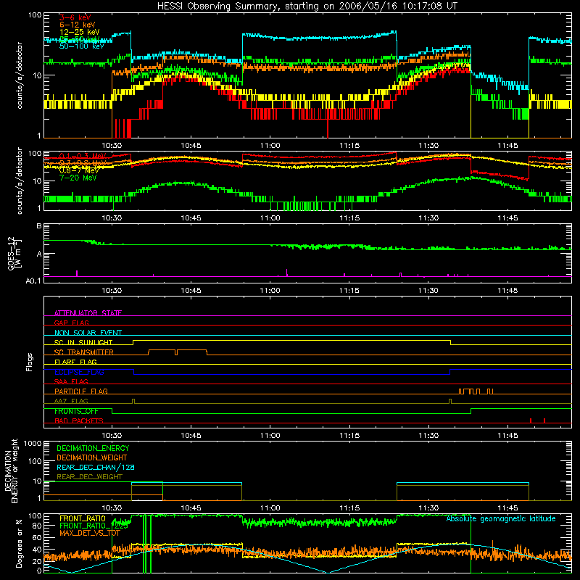Select the 6-12 keV legend label
The image size is (580, 580).
(78, 25)
